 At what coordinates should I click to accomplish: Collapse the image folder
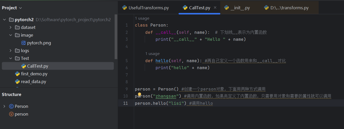click(x=11, y=35)
